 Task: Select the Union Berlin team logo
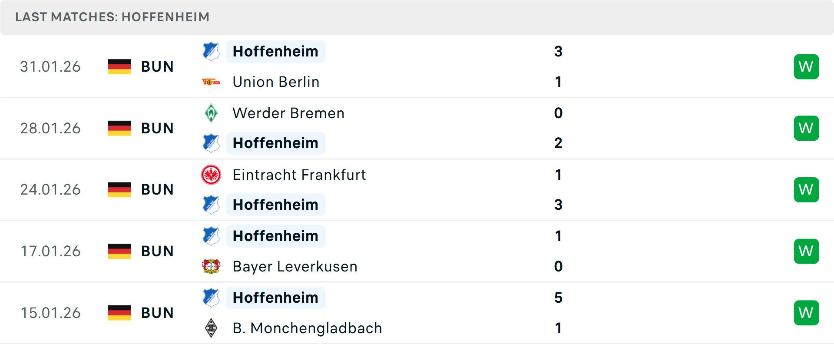pyautogui.click(x=211, y=82)
